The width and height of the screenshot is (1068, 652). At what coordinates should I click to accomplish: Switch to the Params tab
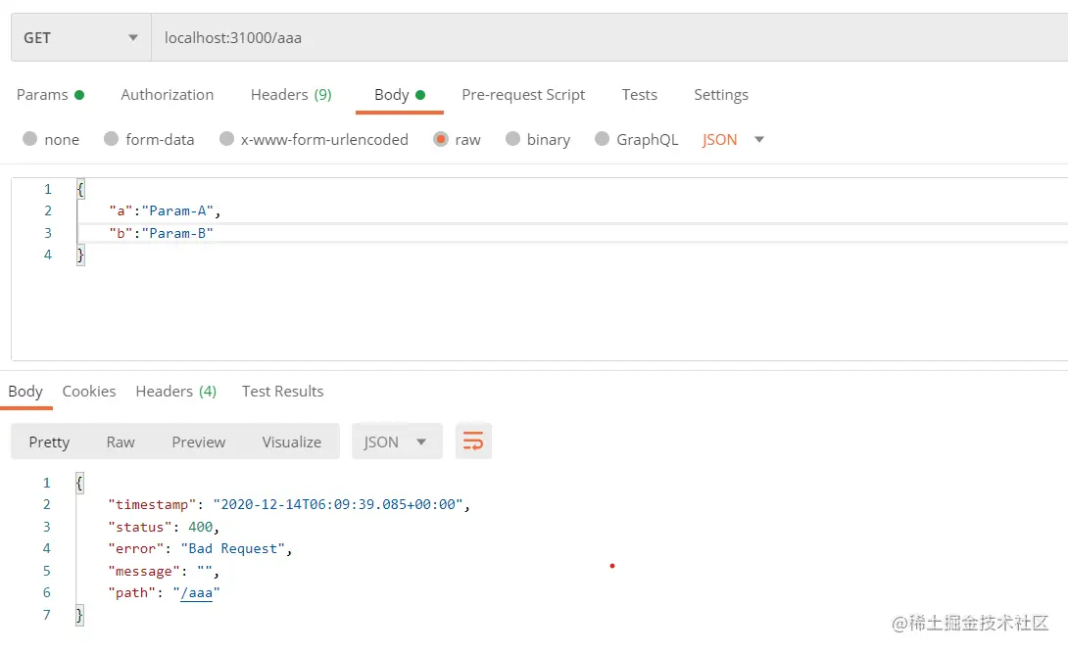coord(50,95)
